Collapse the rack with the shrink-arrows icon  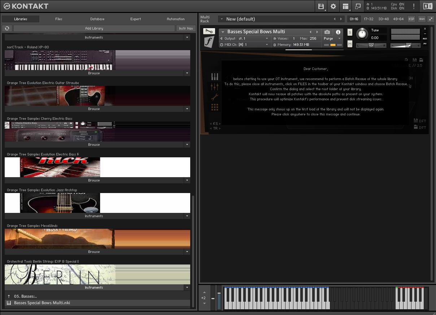(431, 19)
